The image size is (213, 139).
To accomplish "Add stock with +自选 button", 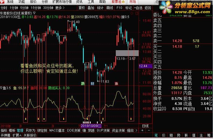I will (138, 8).
